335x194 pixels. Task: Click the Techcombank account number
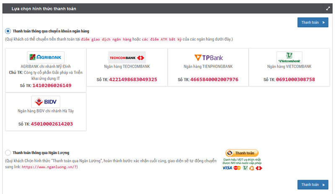133,79
